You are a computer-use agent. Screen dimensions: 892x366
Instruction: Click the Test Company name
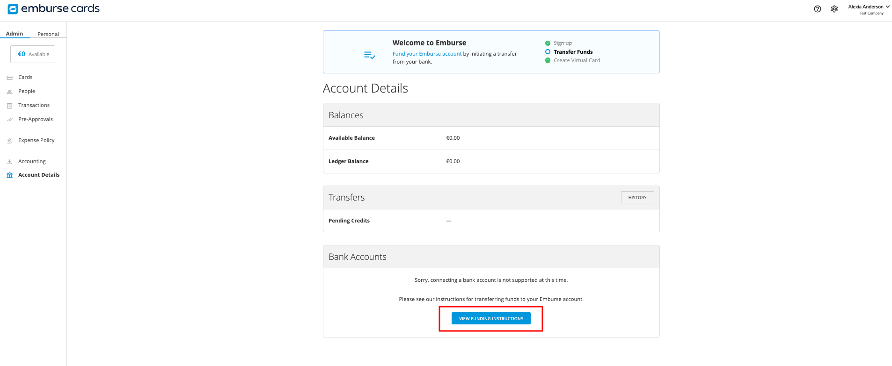871,13
